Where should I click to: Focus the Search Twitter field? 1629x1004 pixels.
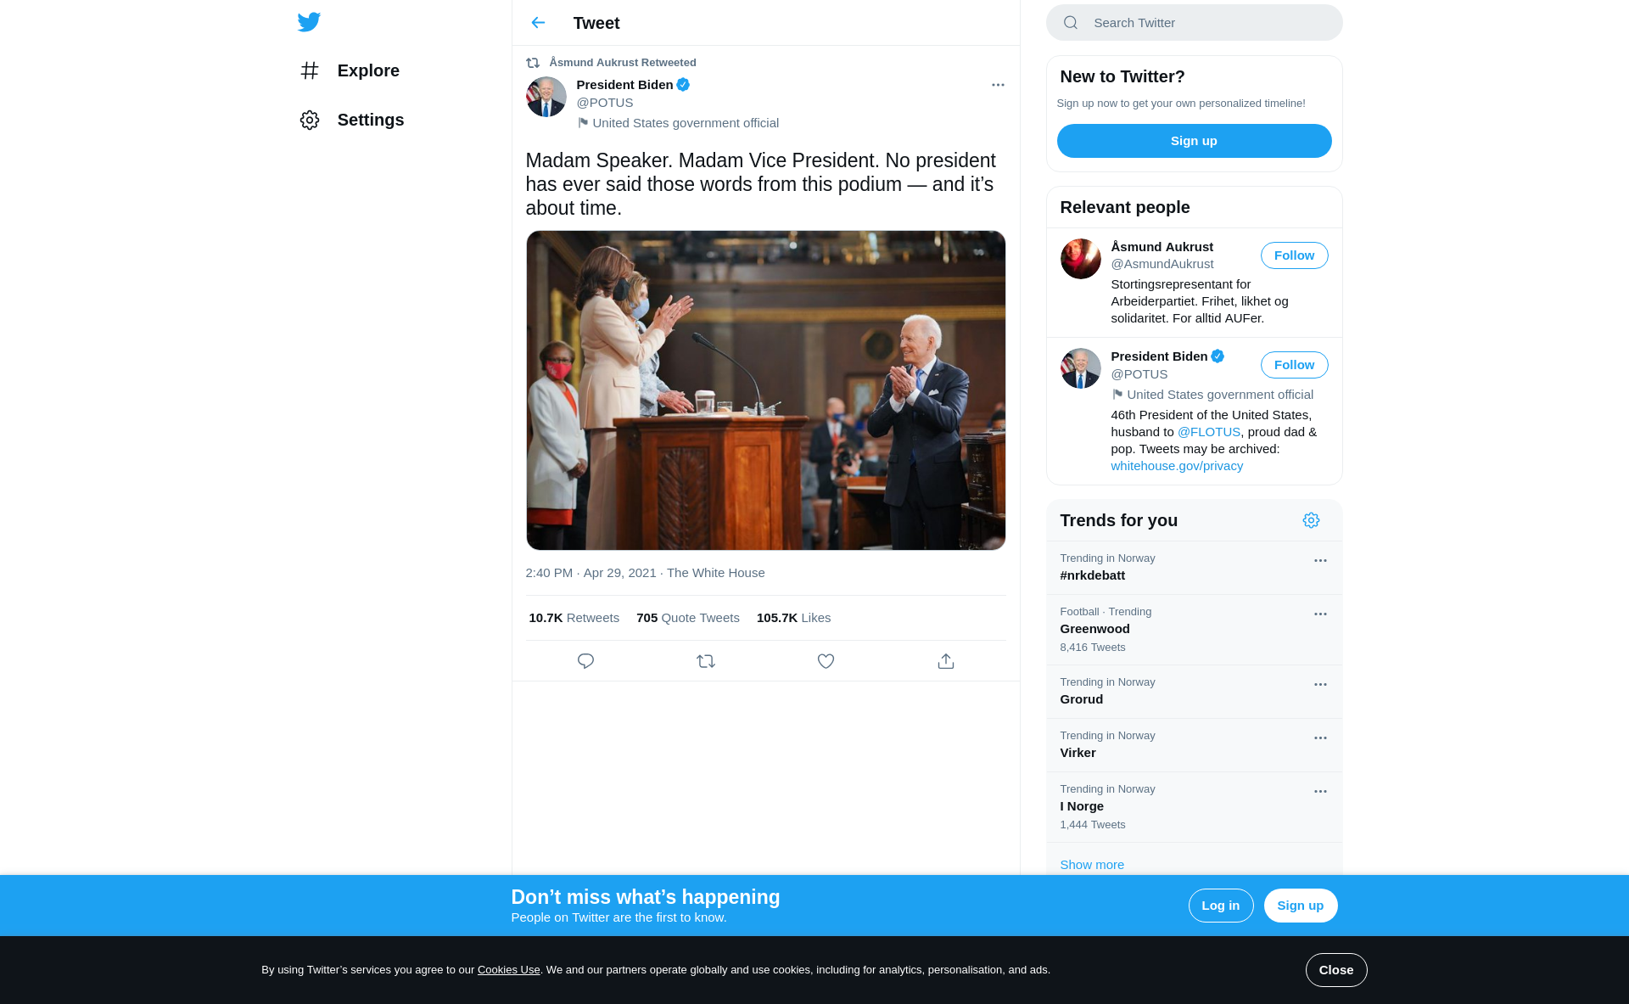point(1194,23)
